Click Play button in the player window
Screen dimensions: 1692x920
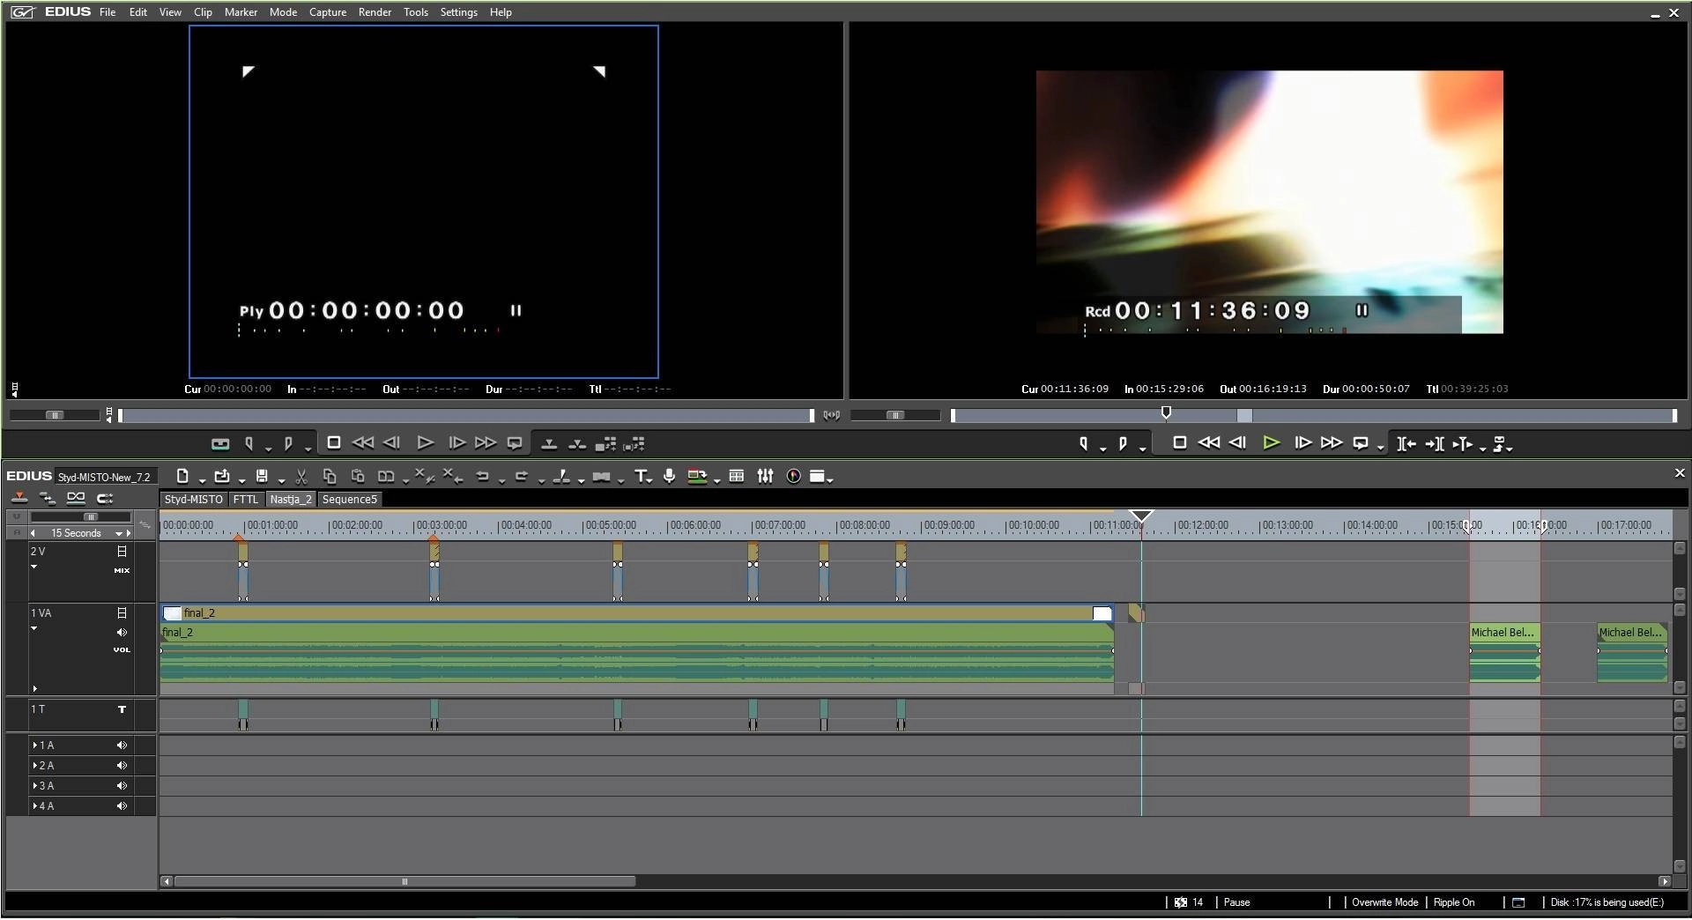click(425, 442)
